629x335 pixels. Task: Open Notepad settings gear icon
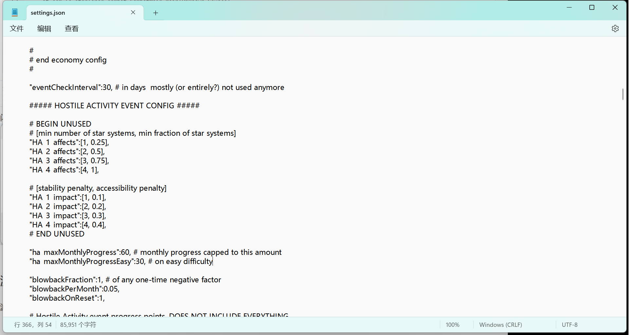click(x=615, y=28)
